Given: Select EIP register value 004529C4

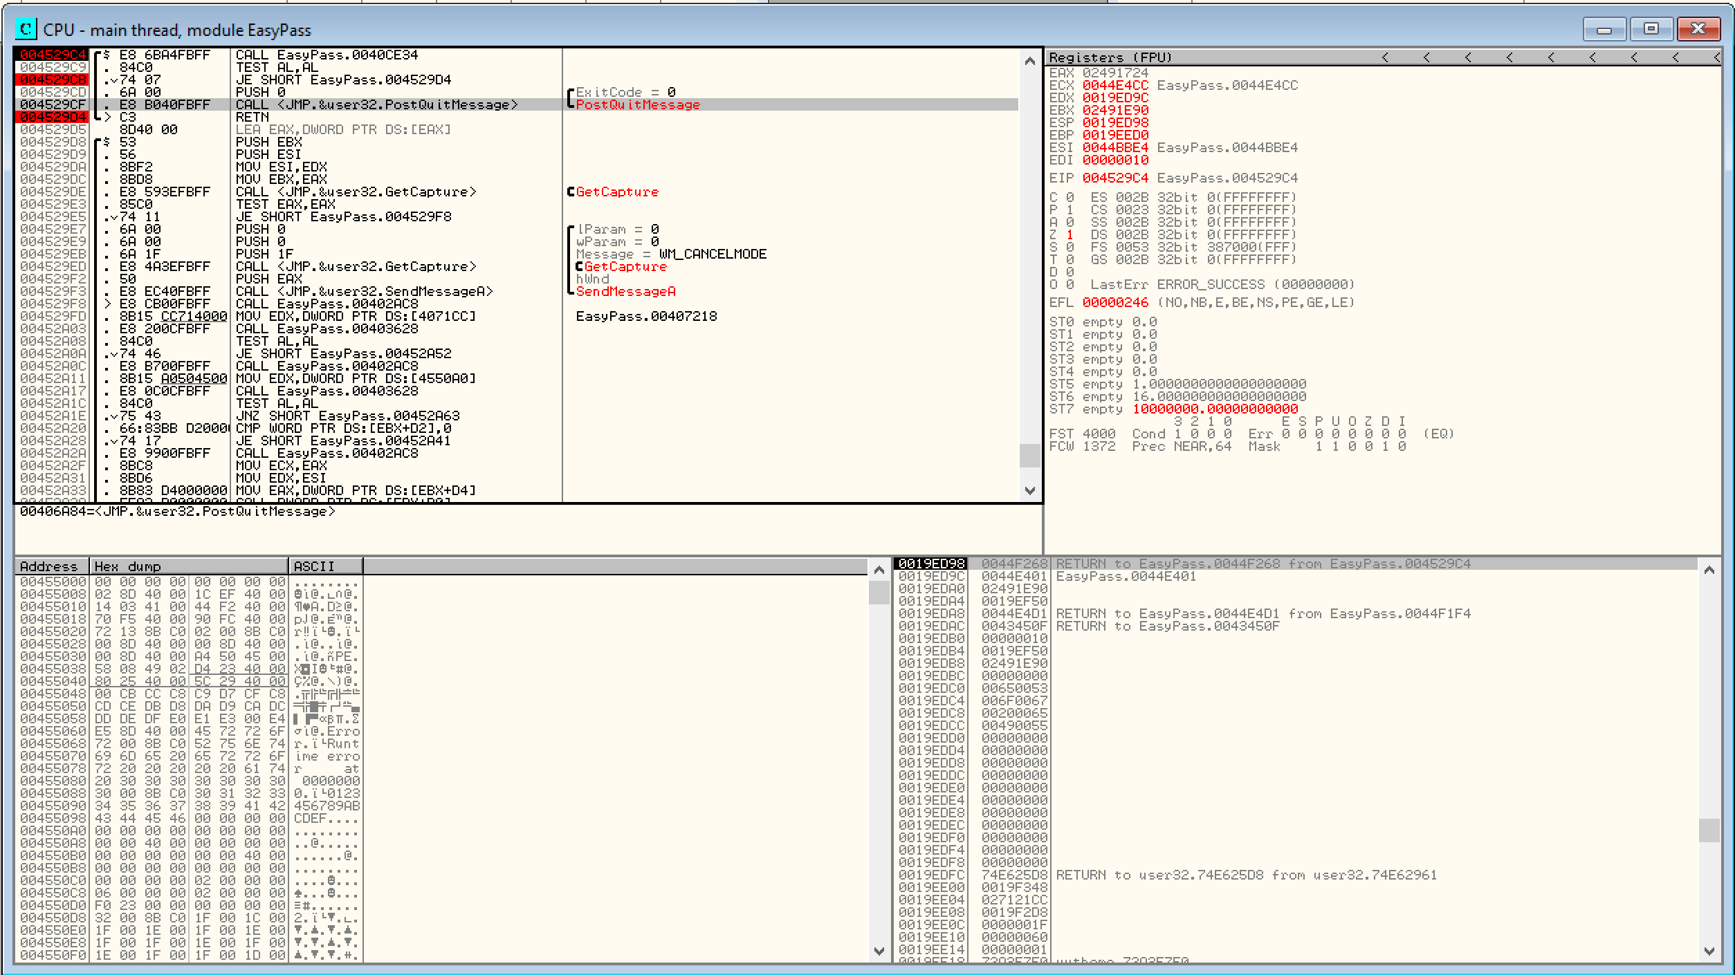Looking at the screenshot, I should (1115, 178).
